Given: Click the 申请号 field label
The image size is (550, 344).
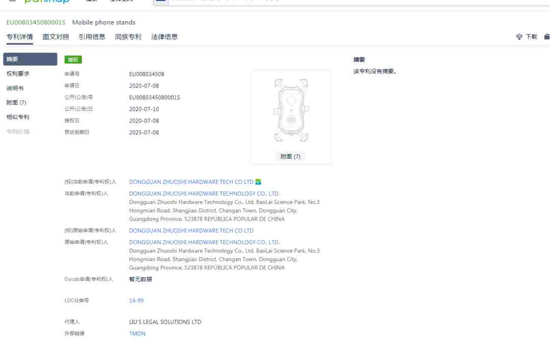Looking at the screenshot, I should point(72,74).
